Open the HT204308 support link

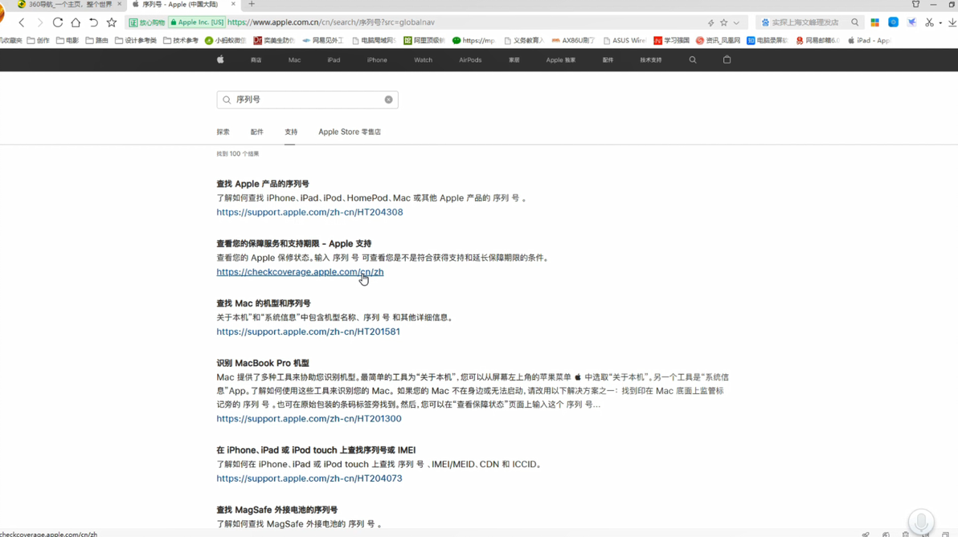(309, 213)
